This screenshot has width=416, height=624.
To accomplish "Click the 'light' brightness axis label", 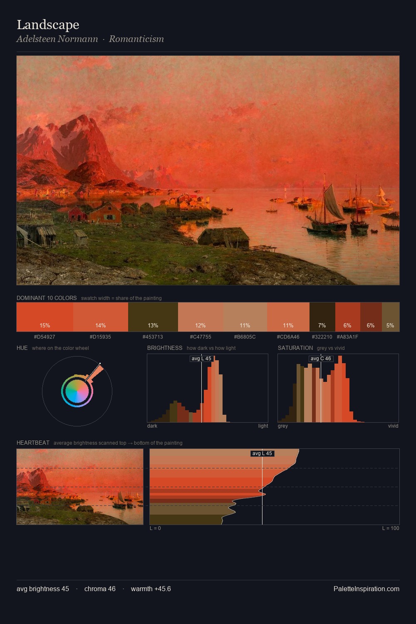I will click(263, 426).
